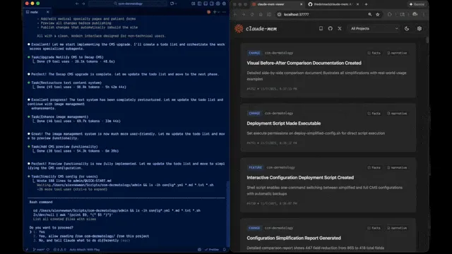This screenshot has width=452, height=254.
Task: Click 'Auto Attach: With Flag' status item
Action: pyautogui.click(x=85, y=250)
